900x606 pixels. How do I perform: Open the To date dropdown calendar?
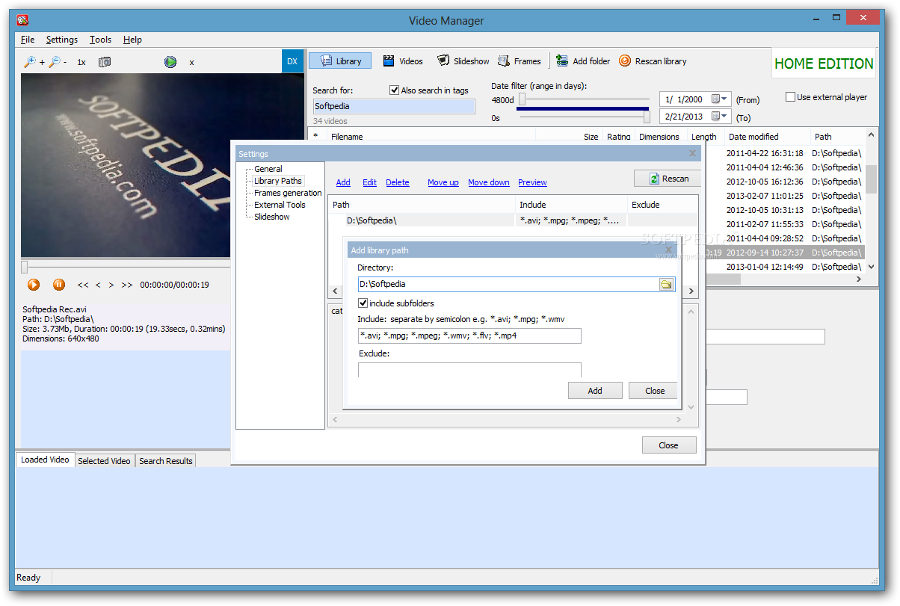719,117
